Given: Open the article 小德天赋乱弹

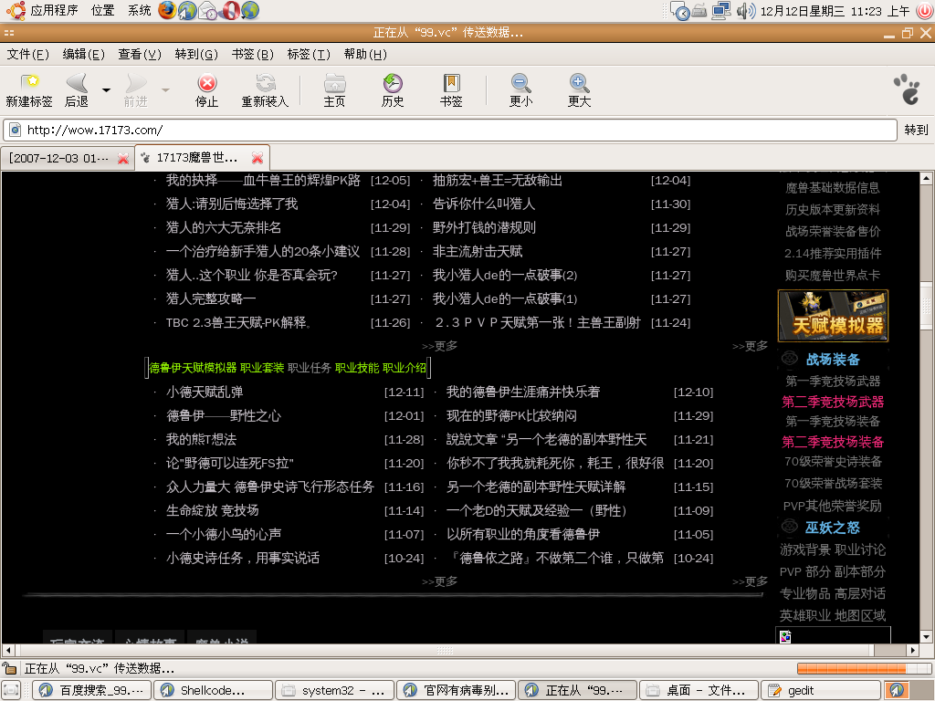Looking at the screenshot, I should (205, 392).
